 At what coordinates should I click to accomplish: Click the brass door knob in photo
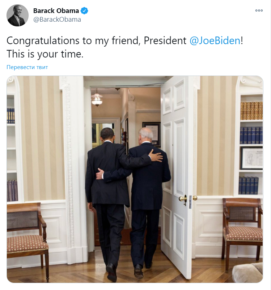tap(183, 199)
